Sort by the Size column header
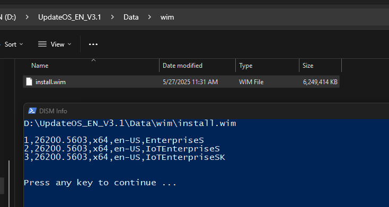The height and width of the screenshot is (207, 389). (x=321, y=66)
